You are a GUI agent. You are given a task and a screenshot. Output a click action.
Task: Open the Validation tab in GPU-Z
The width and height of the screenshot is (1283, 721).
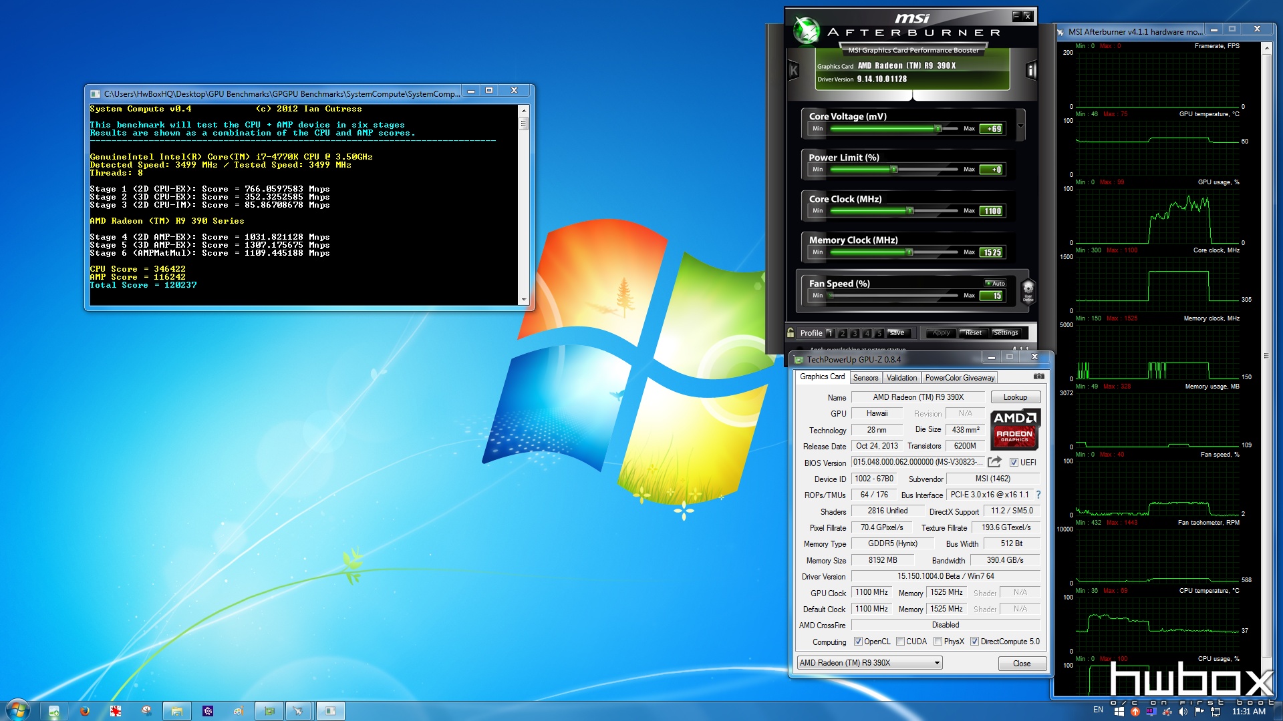tap(898, 378)
